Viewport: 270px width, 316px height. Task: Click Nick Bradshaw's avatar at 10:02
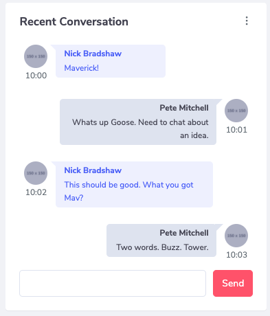coord(36,173)
